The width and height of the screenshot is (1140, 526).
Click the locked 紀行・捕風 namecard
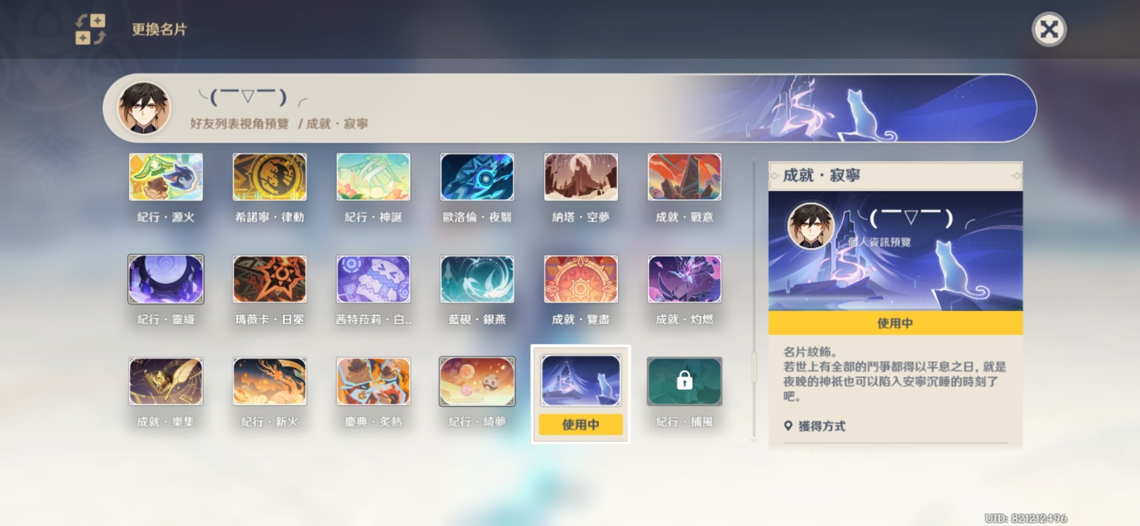tap(684, 381)
